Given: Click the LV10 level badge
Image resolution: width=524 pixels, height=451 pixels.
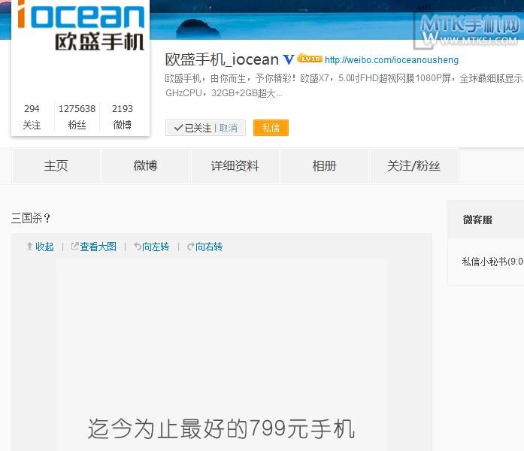Looking at the screenshot, I should tap(310, 58).
